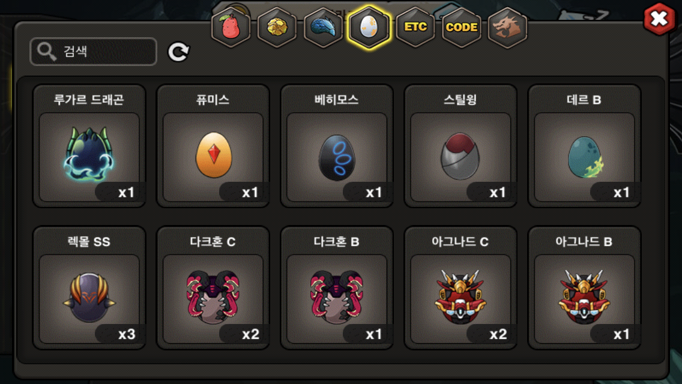Close the inventory with the red X
The width and height of the screenshot is (682, 384).
pos(659,19)
